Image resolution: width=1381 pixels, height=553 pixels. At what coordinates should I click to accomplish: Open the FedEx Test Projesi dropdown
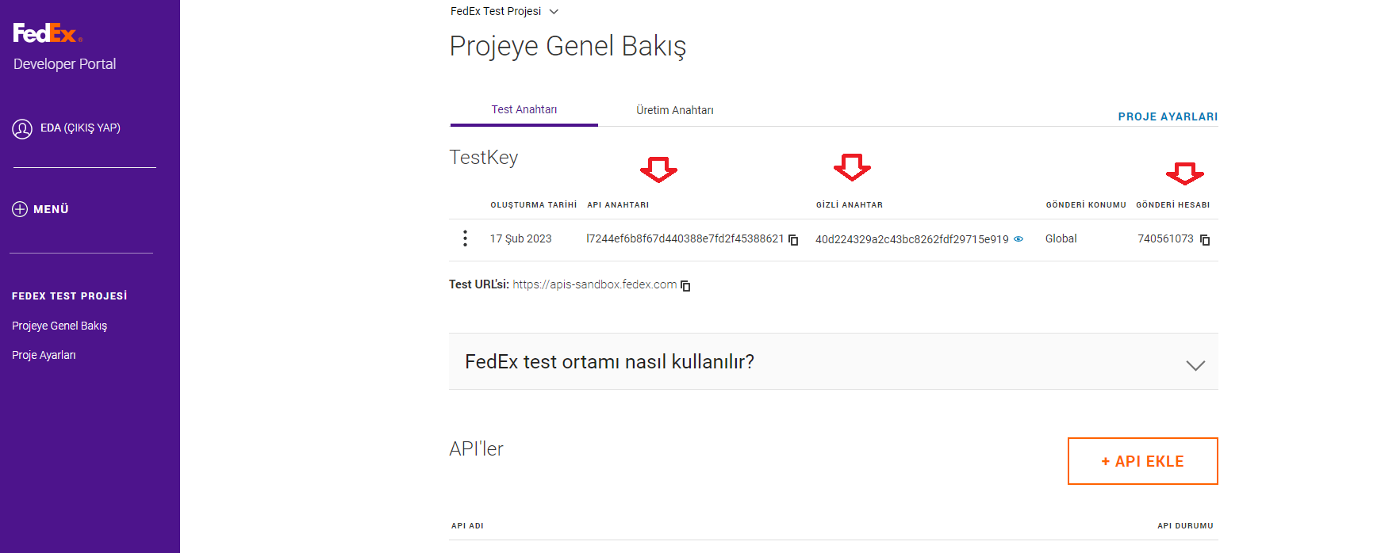(x=554, y=12)
